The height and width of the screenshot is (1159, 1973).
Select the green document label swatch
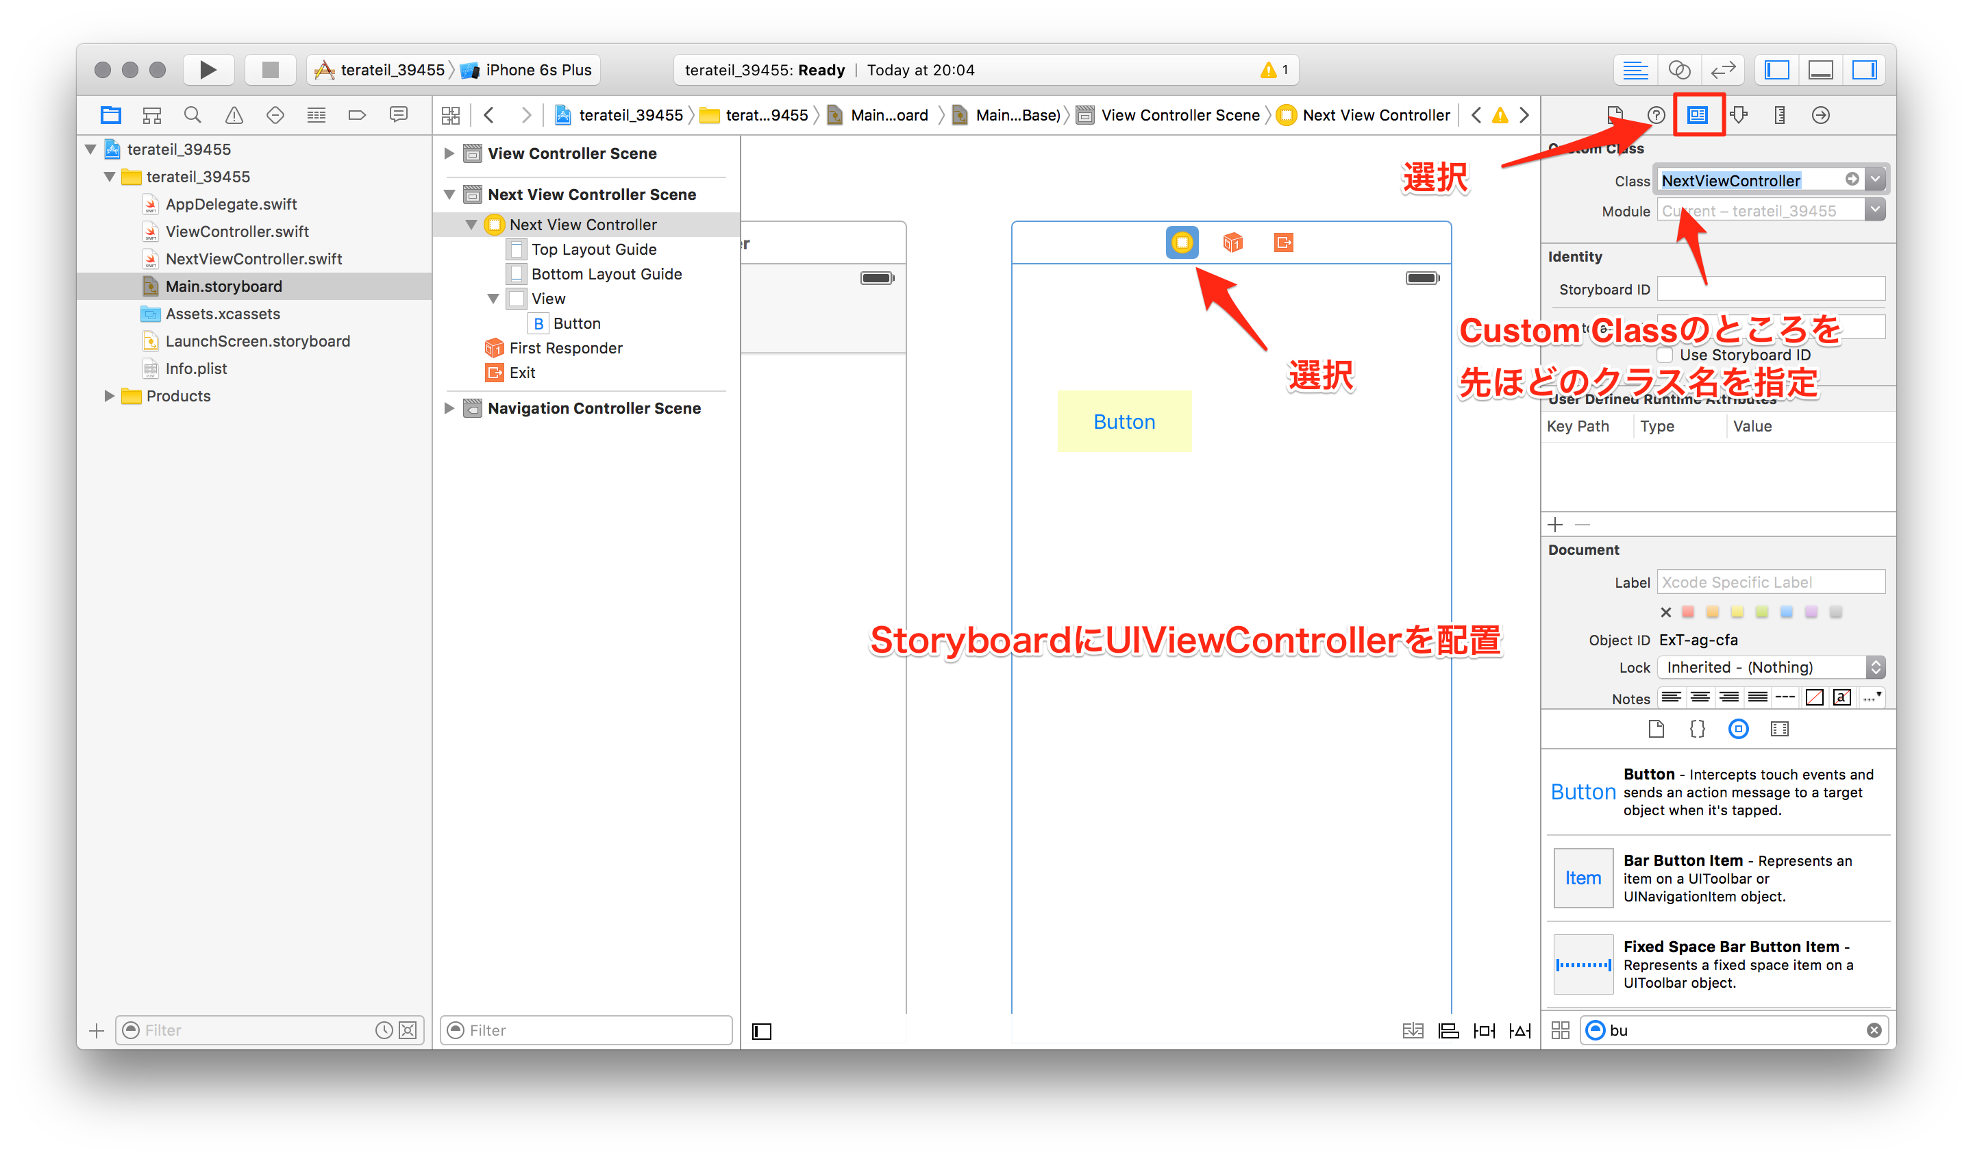coord(1761,612)
